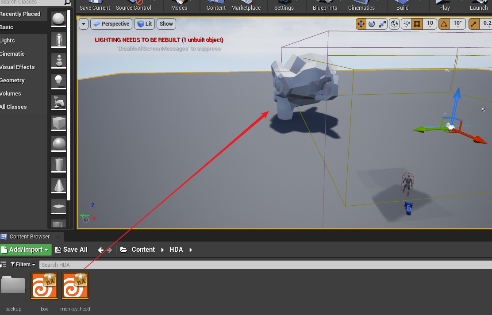Viewport: 492px width, 315px height.
Task: Pick the Empty Character mannequin icon
Action: click(59, 40)
